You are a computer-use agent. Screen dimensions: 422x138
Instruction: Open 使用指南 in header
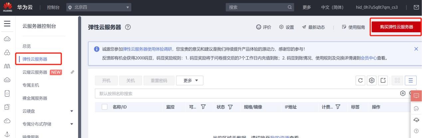pos(353,27)
